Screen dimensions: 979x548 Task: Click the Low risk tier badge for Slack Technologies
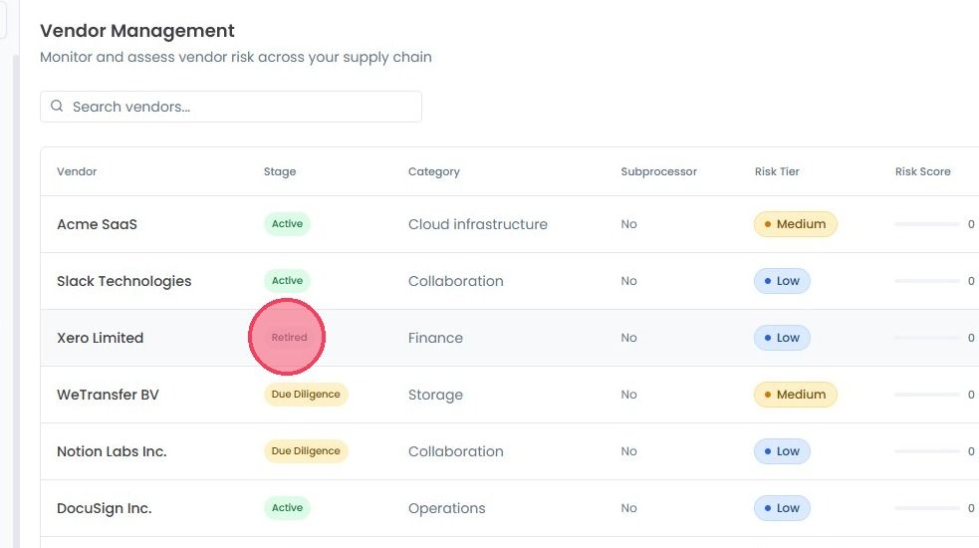783,281
